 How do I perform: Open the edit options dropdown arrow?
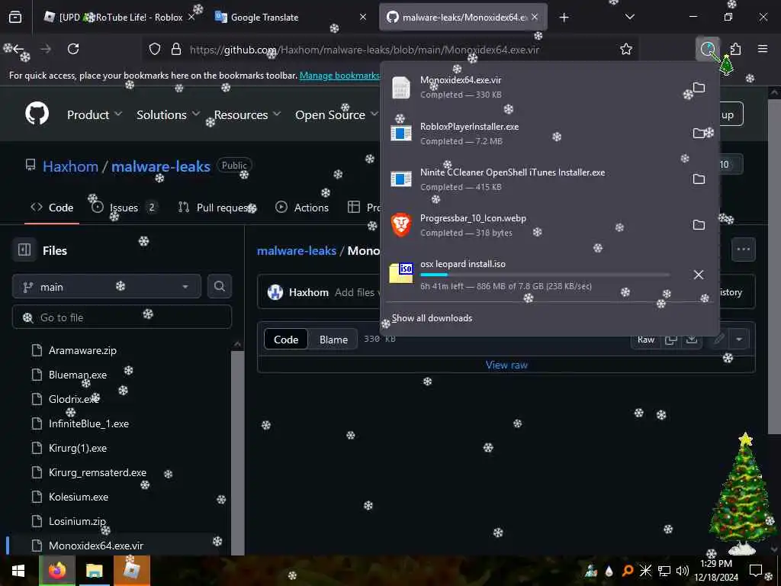[x=739, y=340]
